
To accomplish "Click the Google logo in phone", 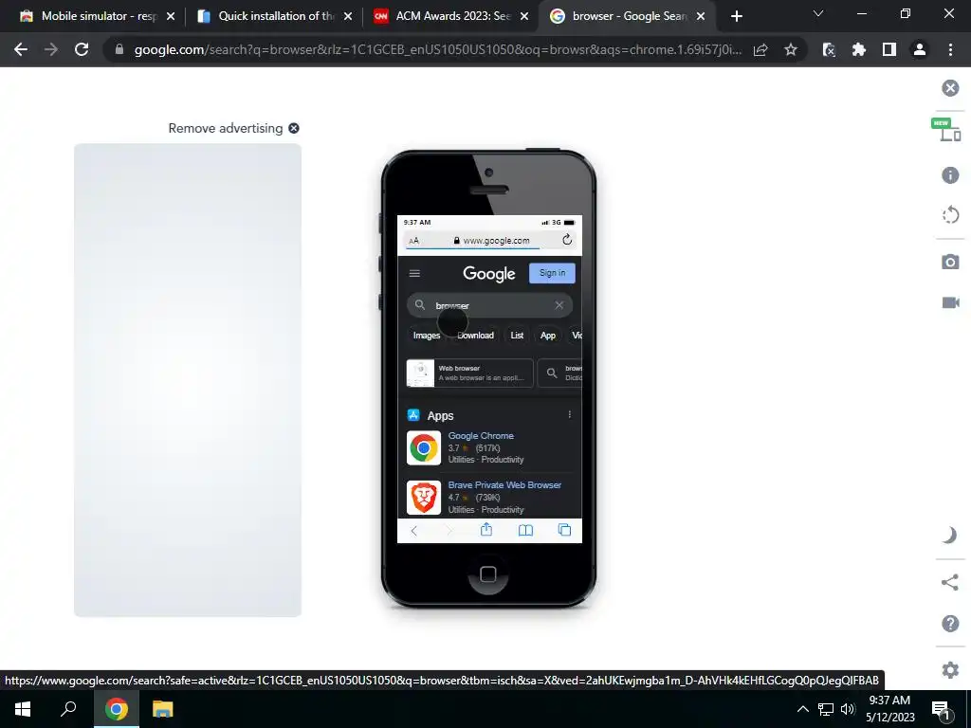I will [488, 274].
